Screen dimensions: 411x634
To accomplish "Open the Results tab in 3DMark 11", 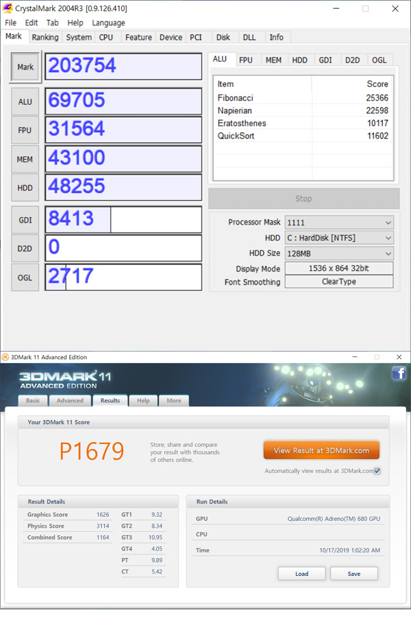I will click(110, 401).
